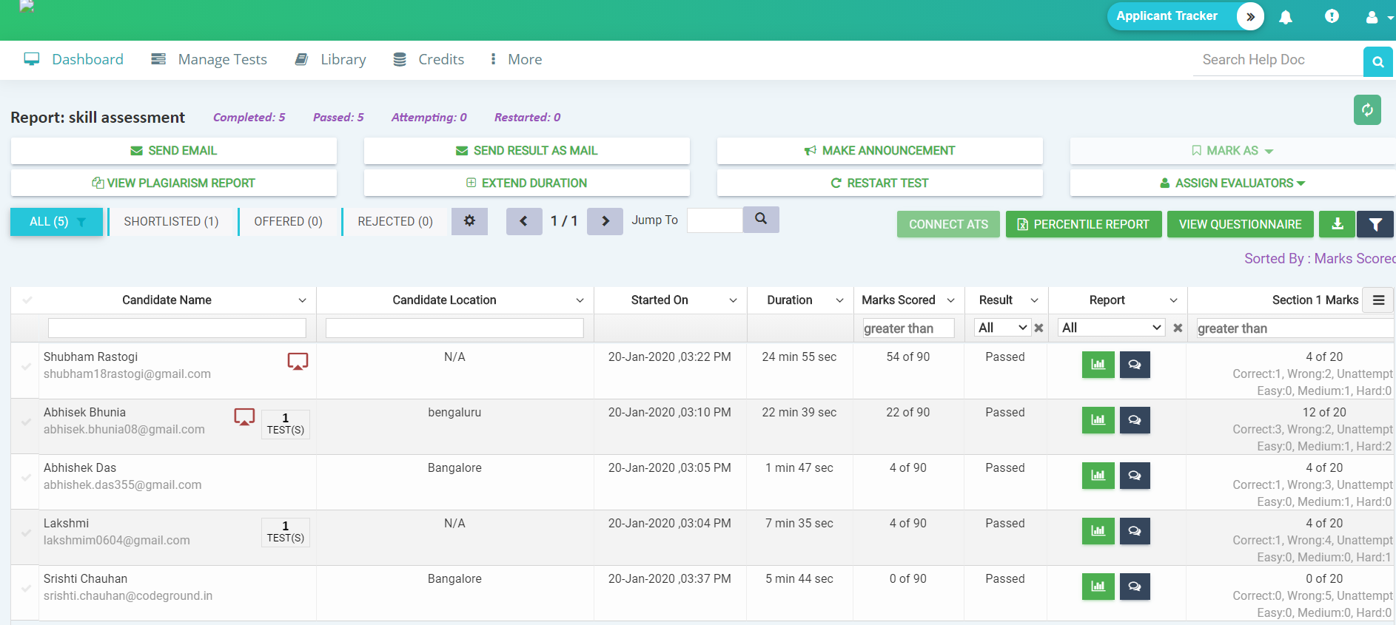The width and height of the screenshot is (1396, 625).
Task: Click the dark filter funnel icon
Action: (1375, 224)
